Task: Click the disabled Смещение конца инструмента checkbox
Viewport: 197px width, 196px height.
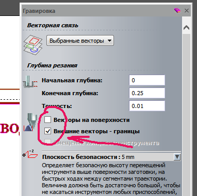Action: coord(47,142)
